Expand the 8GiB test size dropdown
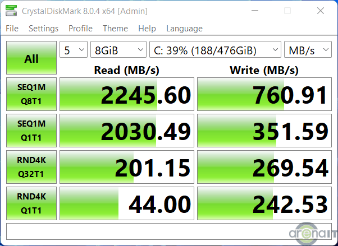This screenshot has height=246, width=338. point(118,50)
